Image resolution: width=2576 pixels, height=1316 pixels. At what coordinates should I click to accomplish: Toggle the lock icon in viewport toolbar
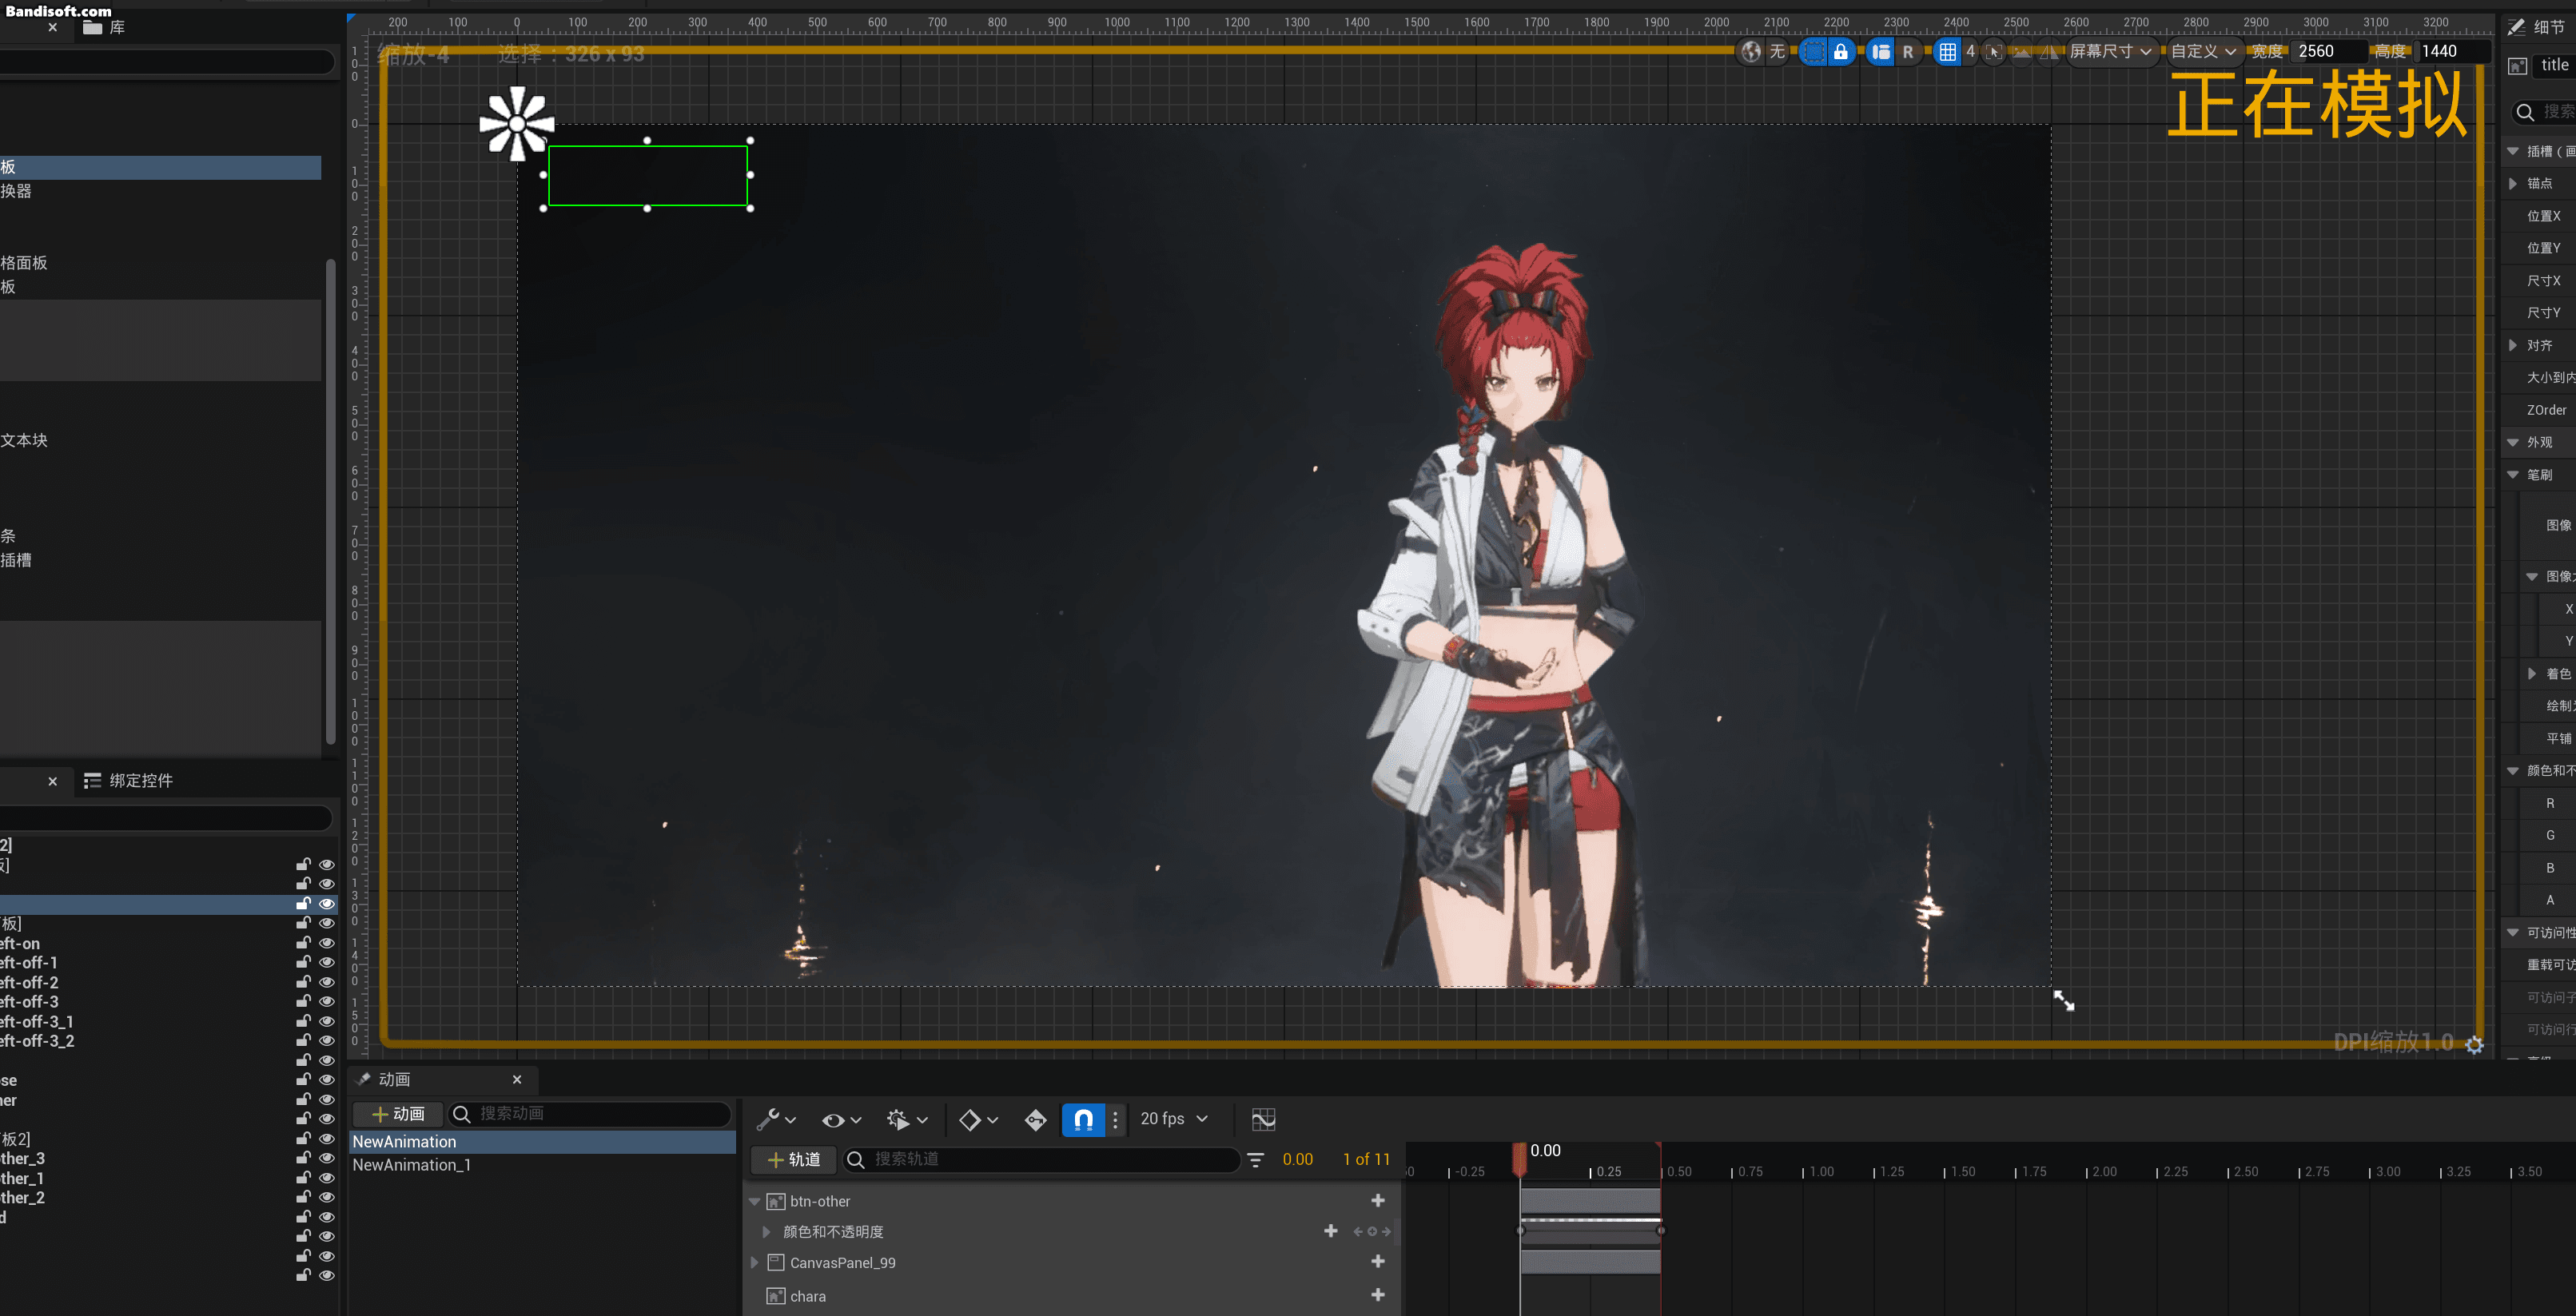point(1840,52)
